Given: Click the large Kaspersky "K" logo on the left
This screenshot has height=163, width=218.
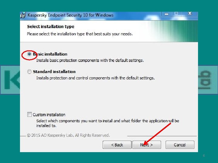Looking at the screenshot, I should [x=12, y=80].
